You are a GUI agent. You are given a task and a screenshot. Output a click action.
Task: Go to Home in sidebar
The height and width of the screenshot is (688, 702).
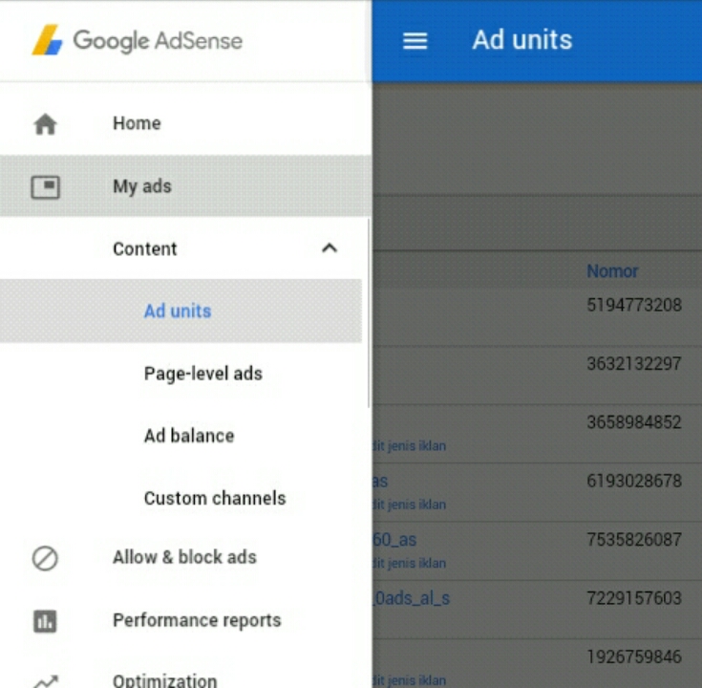click(x=137, y=123)
